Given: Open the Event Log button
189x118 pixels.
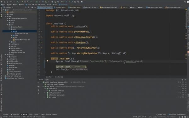Looking at the screenshot, I should (x=161, y=115).
